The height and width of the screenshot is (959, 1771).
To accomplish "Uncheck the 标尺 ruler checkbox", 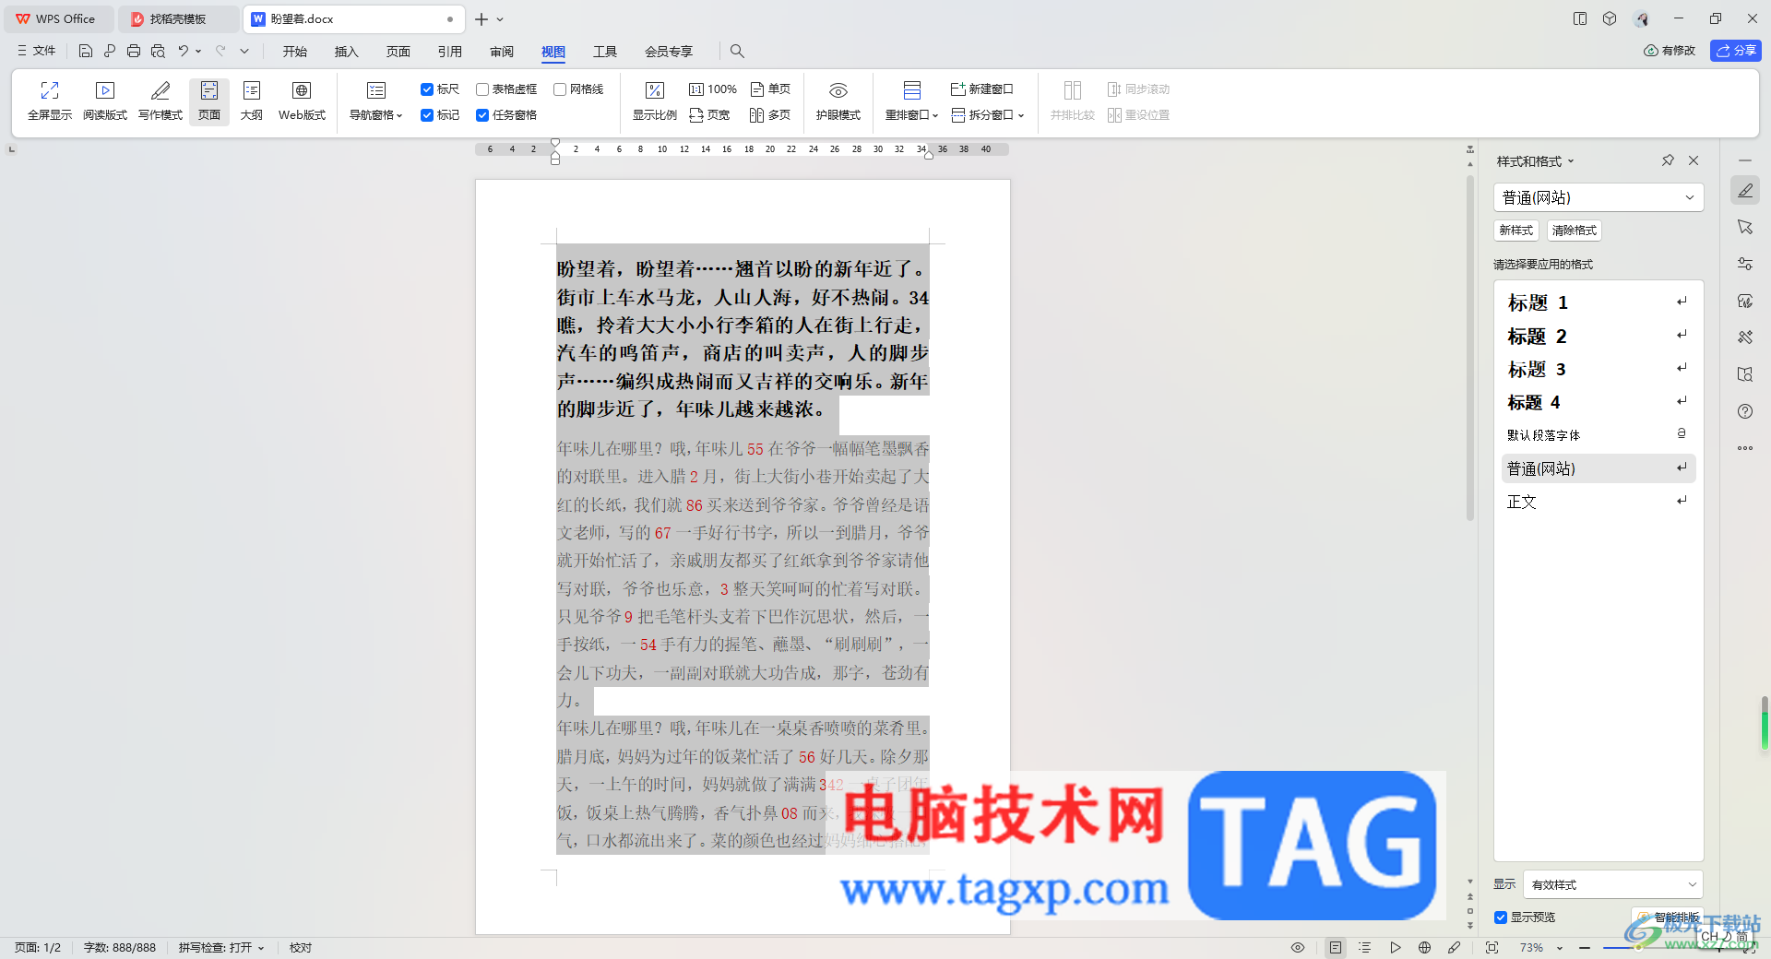I will tap(427, 89).
